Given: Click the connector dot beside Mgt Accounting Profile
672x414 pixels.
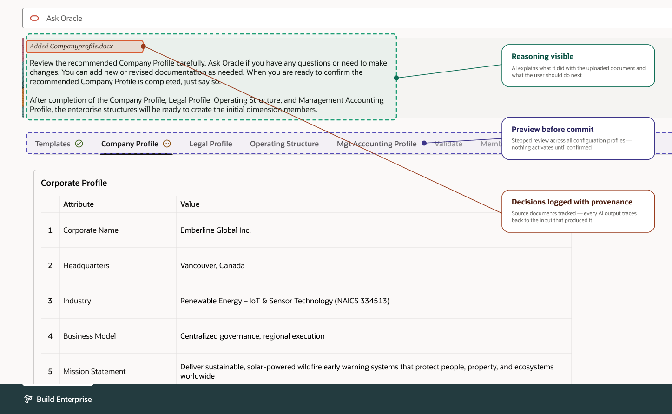Looking at the screenshot, I should point(424,143).
